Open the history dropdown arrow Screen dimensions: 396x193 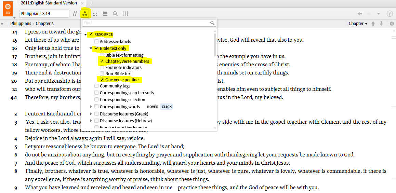(x=378, y=14)
